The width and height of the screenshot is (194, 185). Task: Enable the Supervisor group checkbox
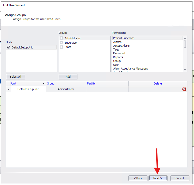click(x=61, y=43)
